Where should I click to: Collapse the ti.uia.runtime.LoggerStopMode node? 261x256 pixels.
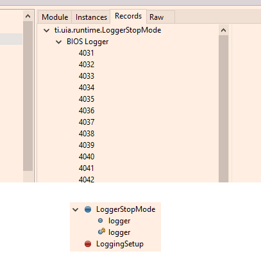[46, 31]
